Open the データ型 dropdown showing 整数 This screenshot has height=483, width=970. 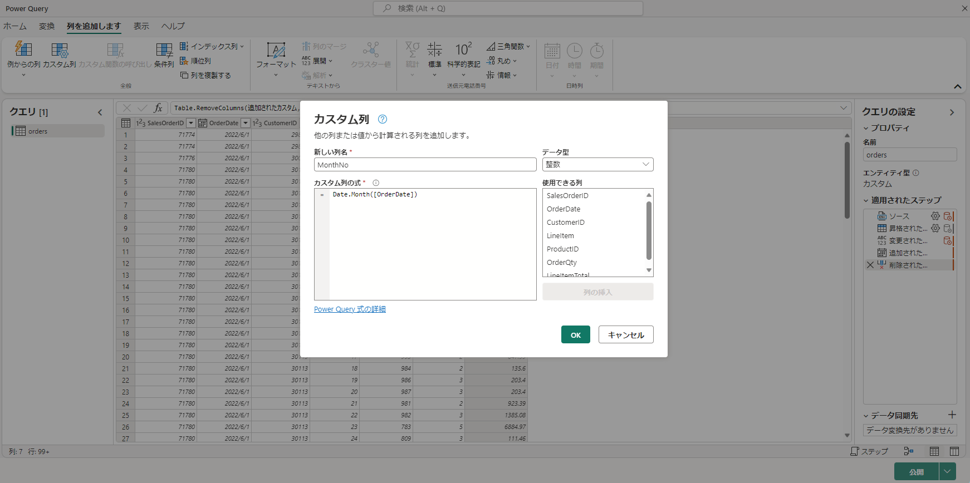597,165
